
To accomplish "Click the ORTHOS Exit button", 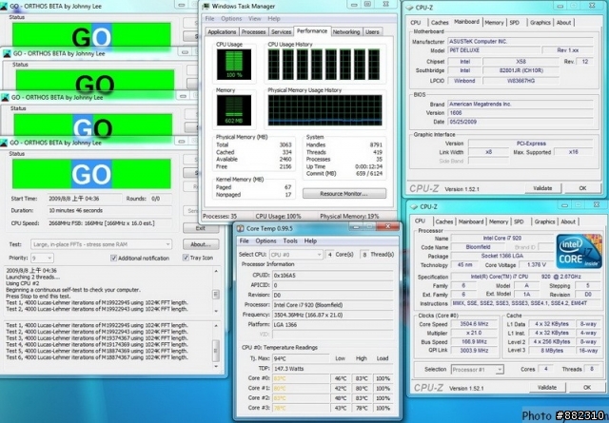I will [x=201, y=228].
